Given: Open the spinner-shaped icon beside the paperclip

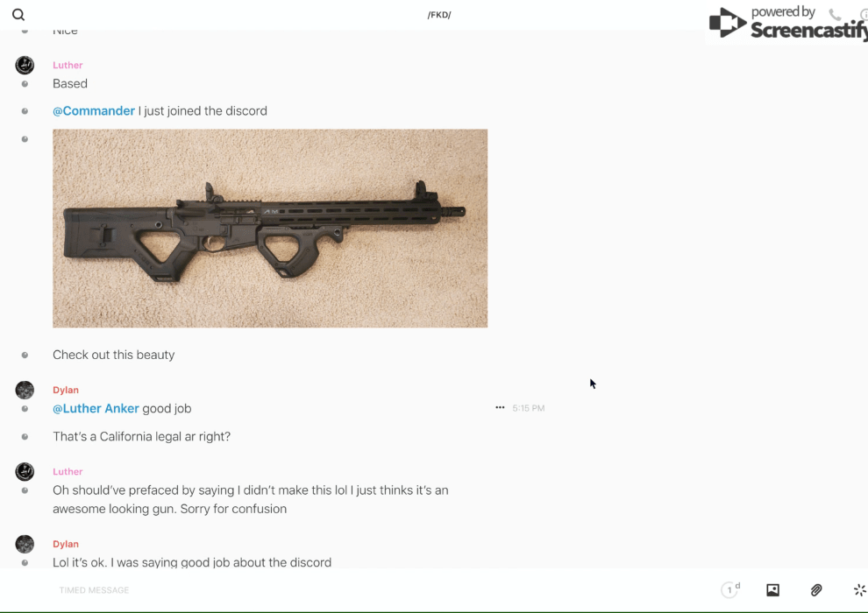Looking at the screenshot, I should [x=860, y=589].
